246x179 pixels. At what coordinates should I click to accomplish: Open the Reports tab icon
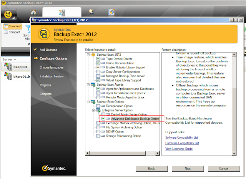111,12
